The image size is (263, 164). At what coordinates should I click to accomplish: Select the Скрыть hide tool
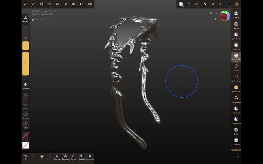[x=25, y=116]
